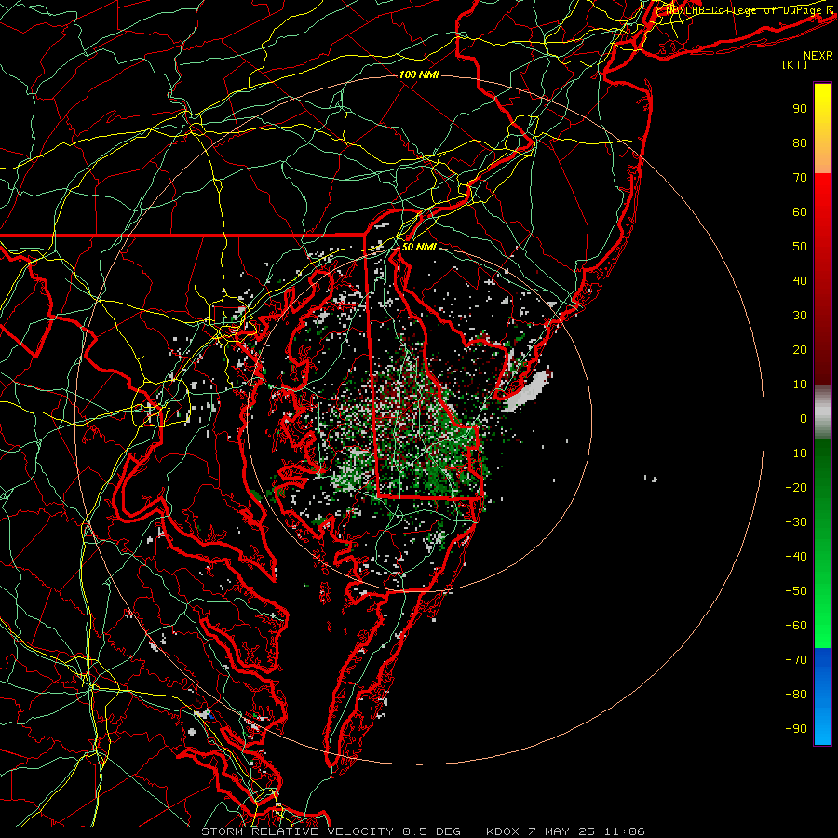Click the -60 value on velocity scale
The height and width of the screenshot is (838, 838).
(796, 626)
